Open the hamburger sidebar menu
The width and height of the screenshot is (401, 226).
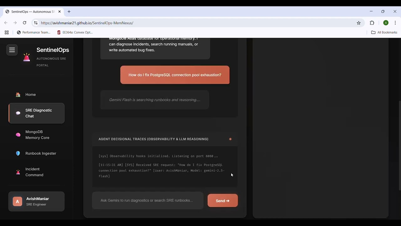pos(12,50)
